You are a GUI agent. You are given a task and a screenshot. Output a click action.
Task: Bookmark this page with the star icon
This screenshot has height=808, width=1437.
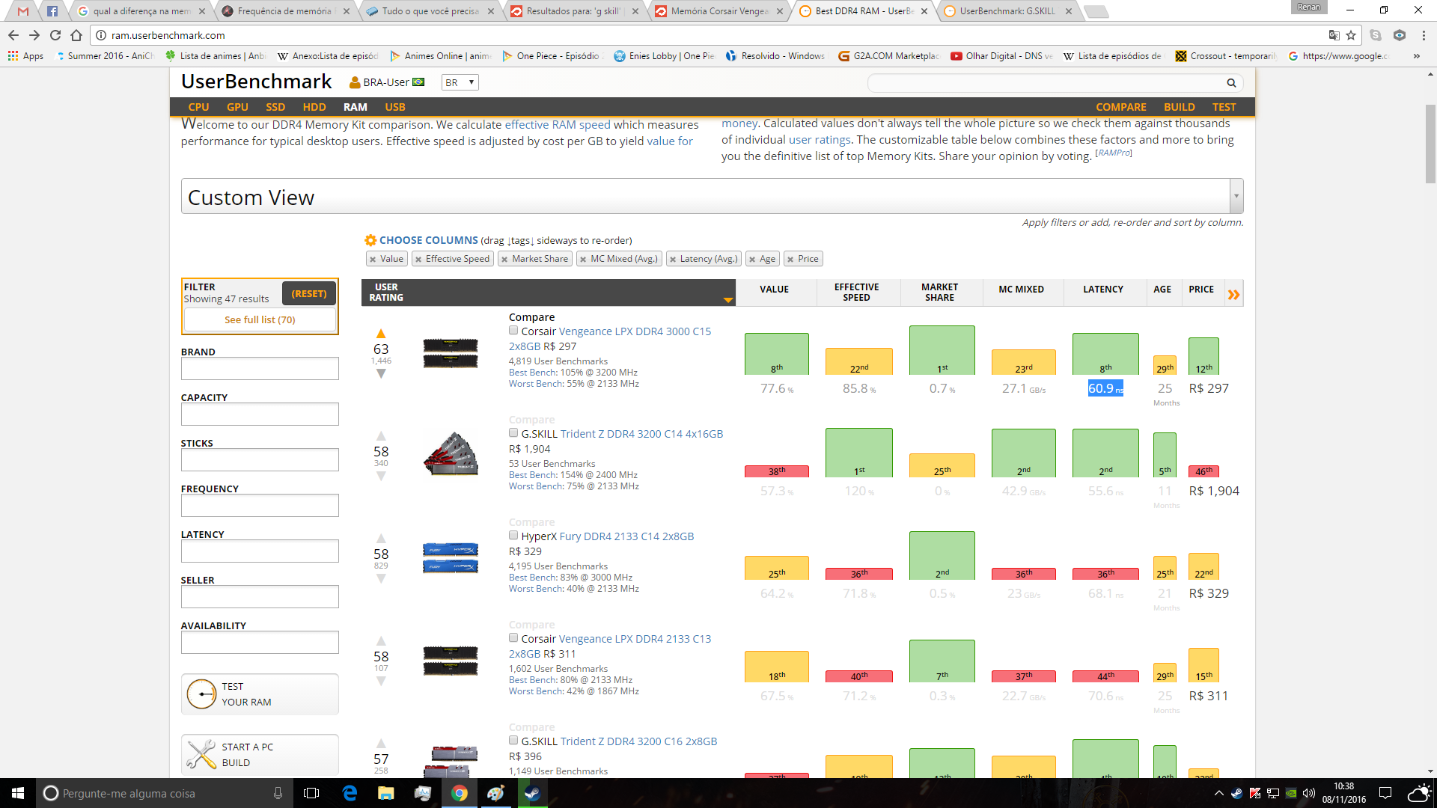1351,35
